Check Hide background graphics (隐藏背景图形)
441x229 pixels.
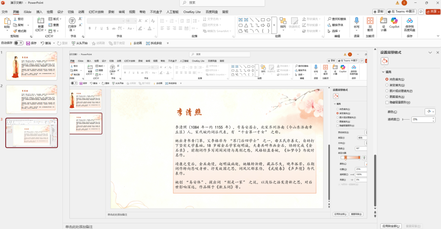pos(387,102)
